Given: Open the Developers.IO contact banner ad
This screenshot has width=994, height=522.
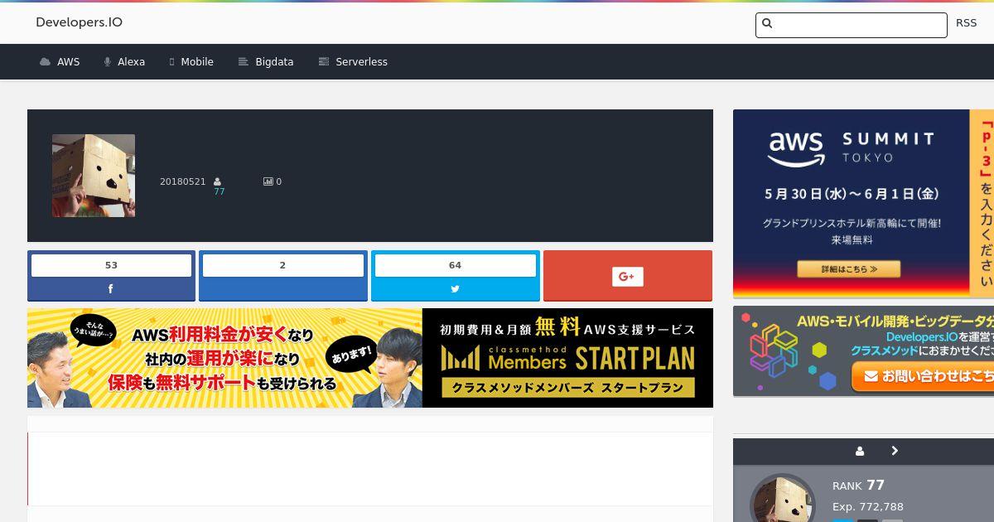Looking at the screenshot, I should [x=863, y=351].
